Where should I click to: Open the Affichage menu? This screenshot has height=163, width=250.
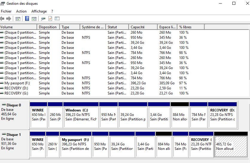[39, 11]
